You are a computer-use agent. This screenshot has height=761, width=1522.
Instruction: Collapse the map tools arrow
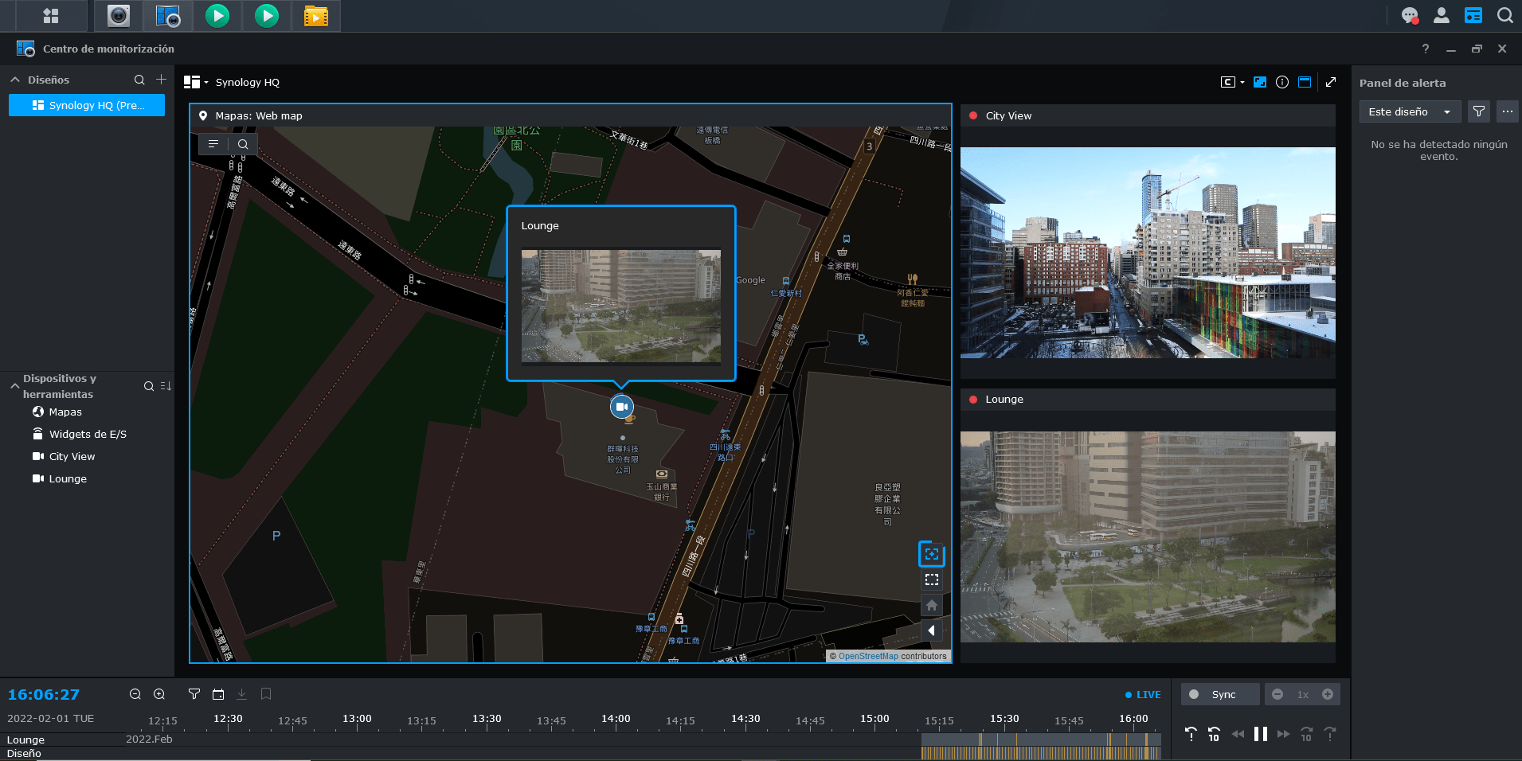[932, 630]
